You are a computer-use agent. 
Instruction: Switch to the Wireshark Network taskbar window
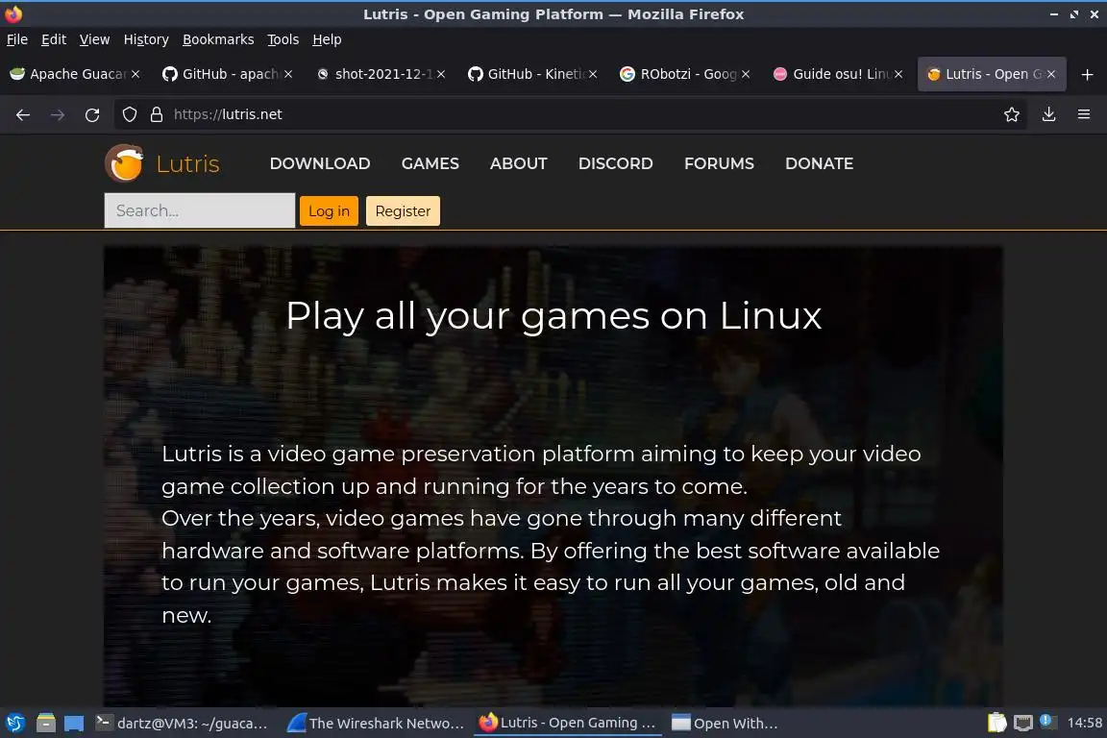coord(376,724)
